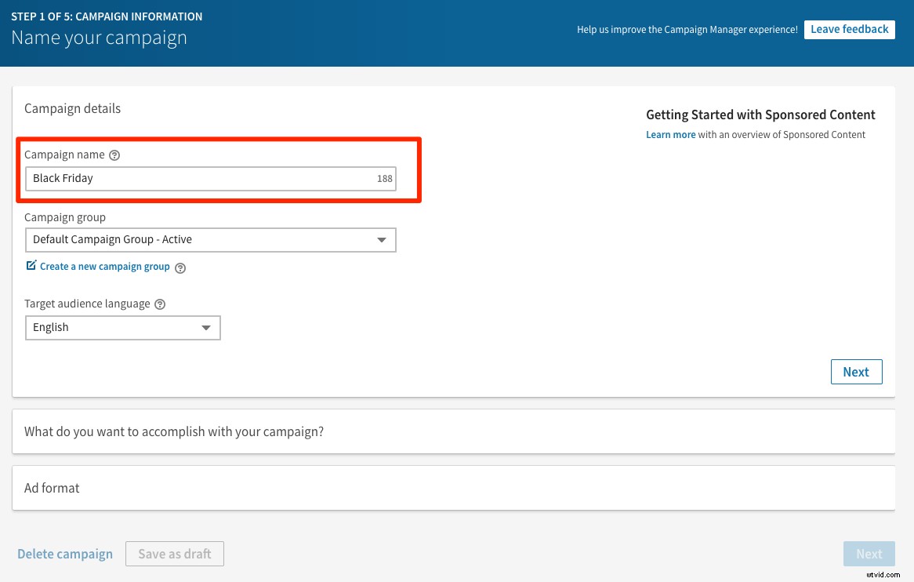Open the language dropdown showing English

click(x=122, y=327)
